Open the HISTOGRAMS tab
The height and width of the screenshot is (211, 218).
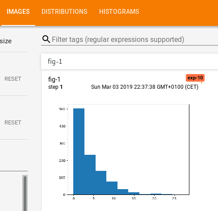click(119, 12)
